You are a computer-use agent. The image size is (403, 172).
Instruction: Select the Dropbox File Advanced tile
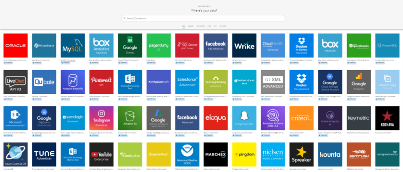[x=301, y=82]
